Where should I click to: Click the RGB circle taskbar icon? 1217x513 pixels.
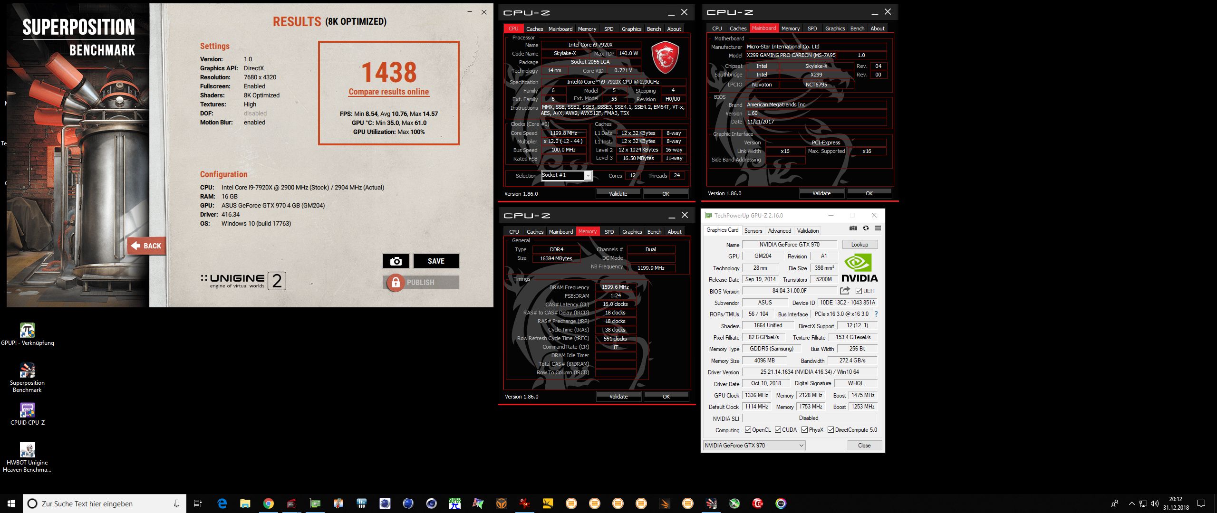781,503
